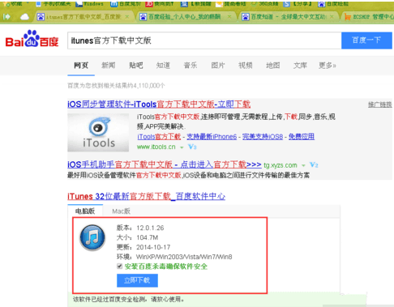
Task: Select the 新闻 search category
Action: tap(109, 66)
